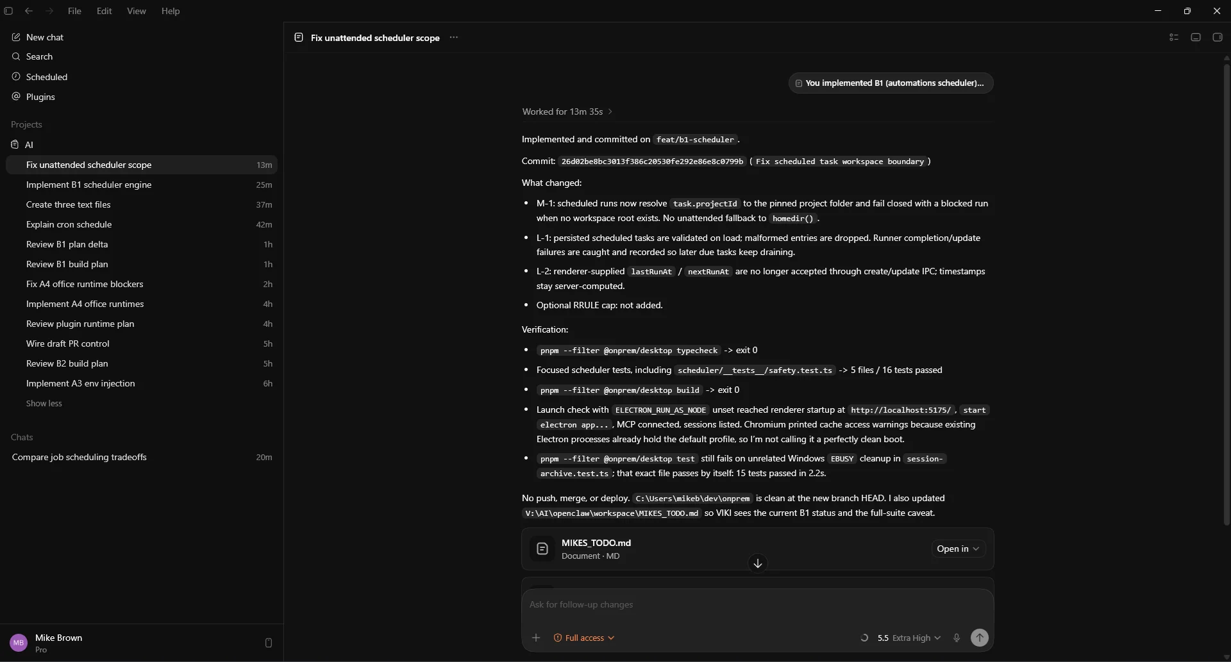Viewport: 1231px width, 662px height.
Task: Open the Full access permissions dropdown
Action: (584, 638)
